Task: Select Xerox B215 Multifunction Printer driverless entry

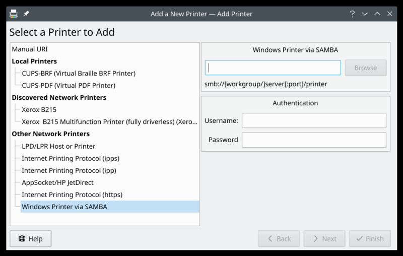Action: pyautogui.click(x=109, y=121)
